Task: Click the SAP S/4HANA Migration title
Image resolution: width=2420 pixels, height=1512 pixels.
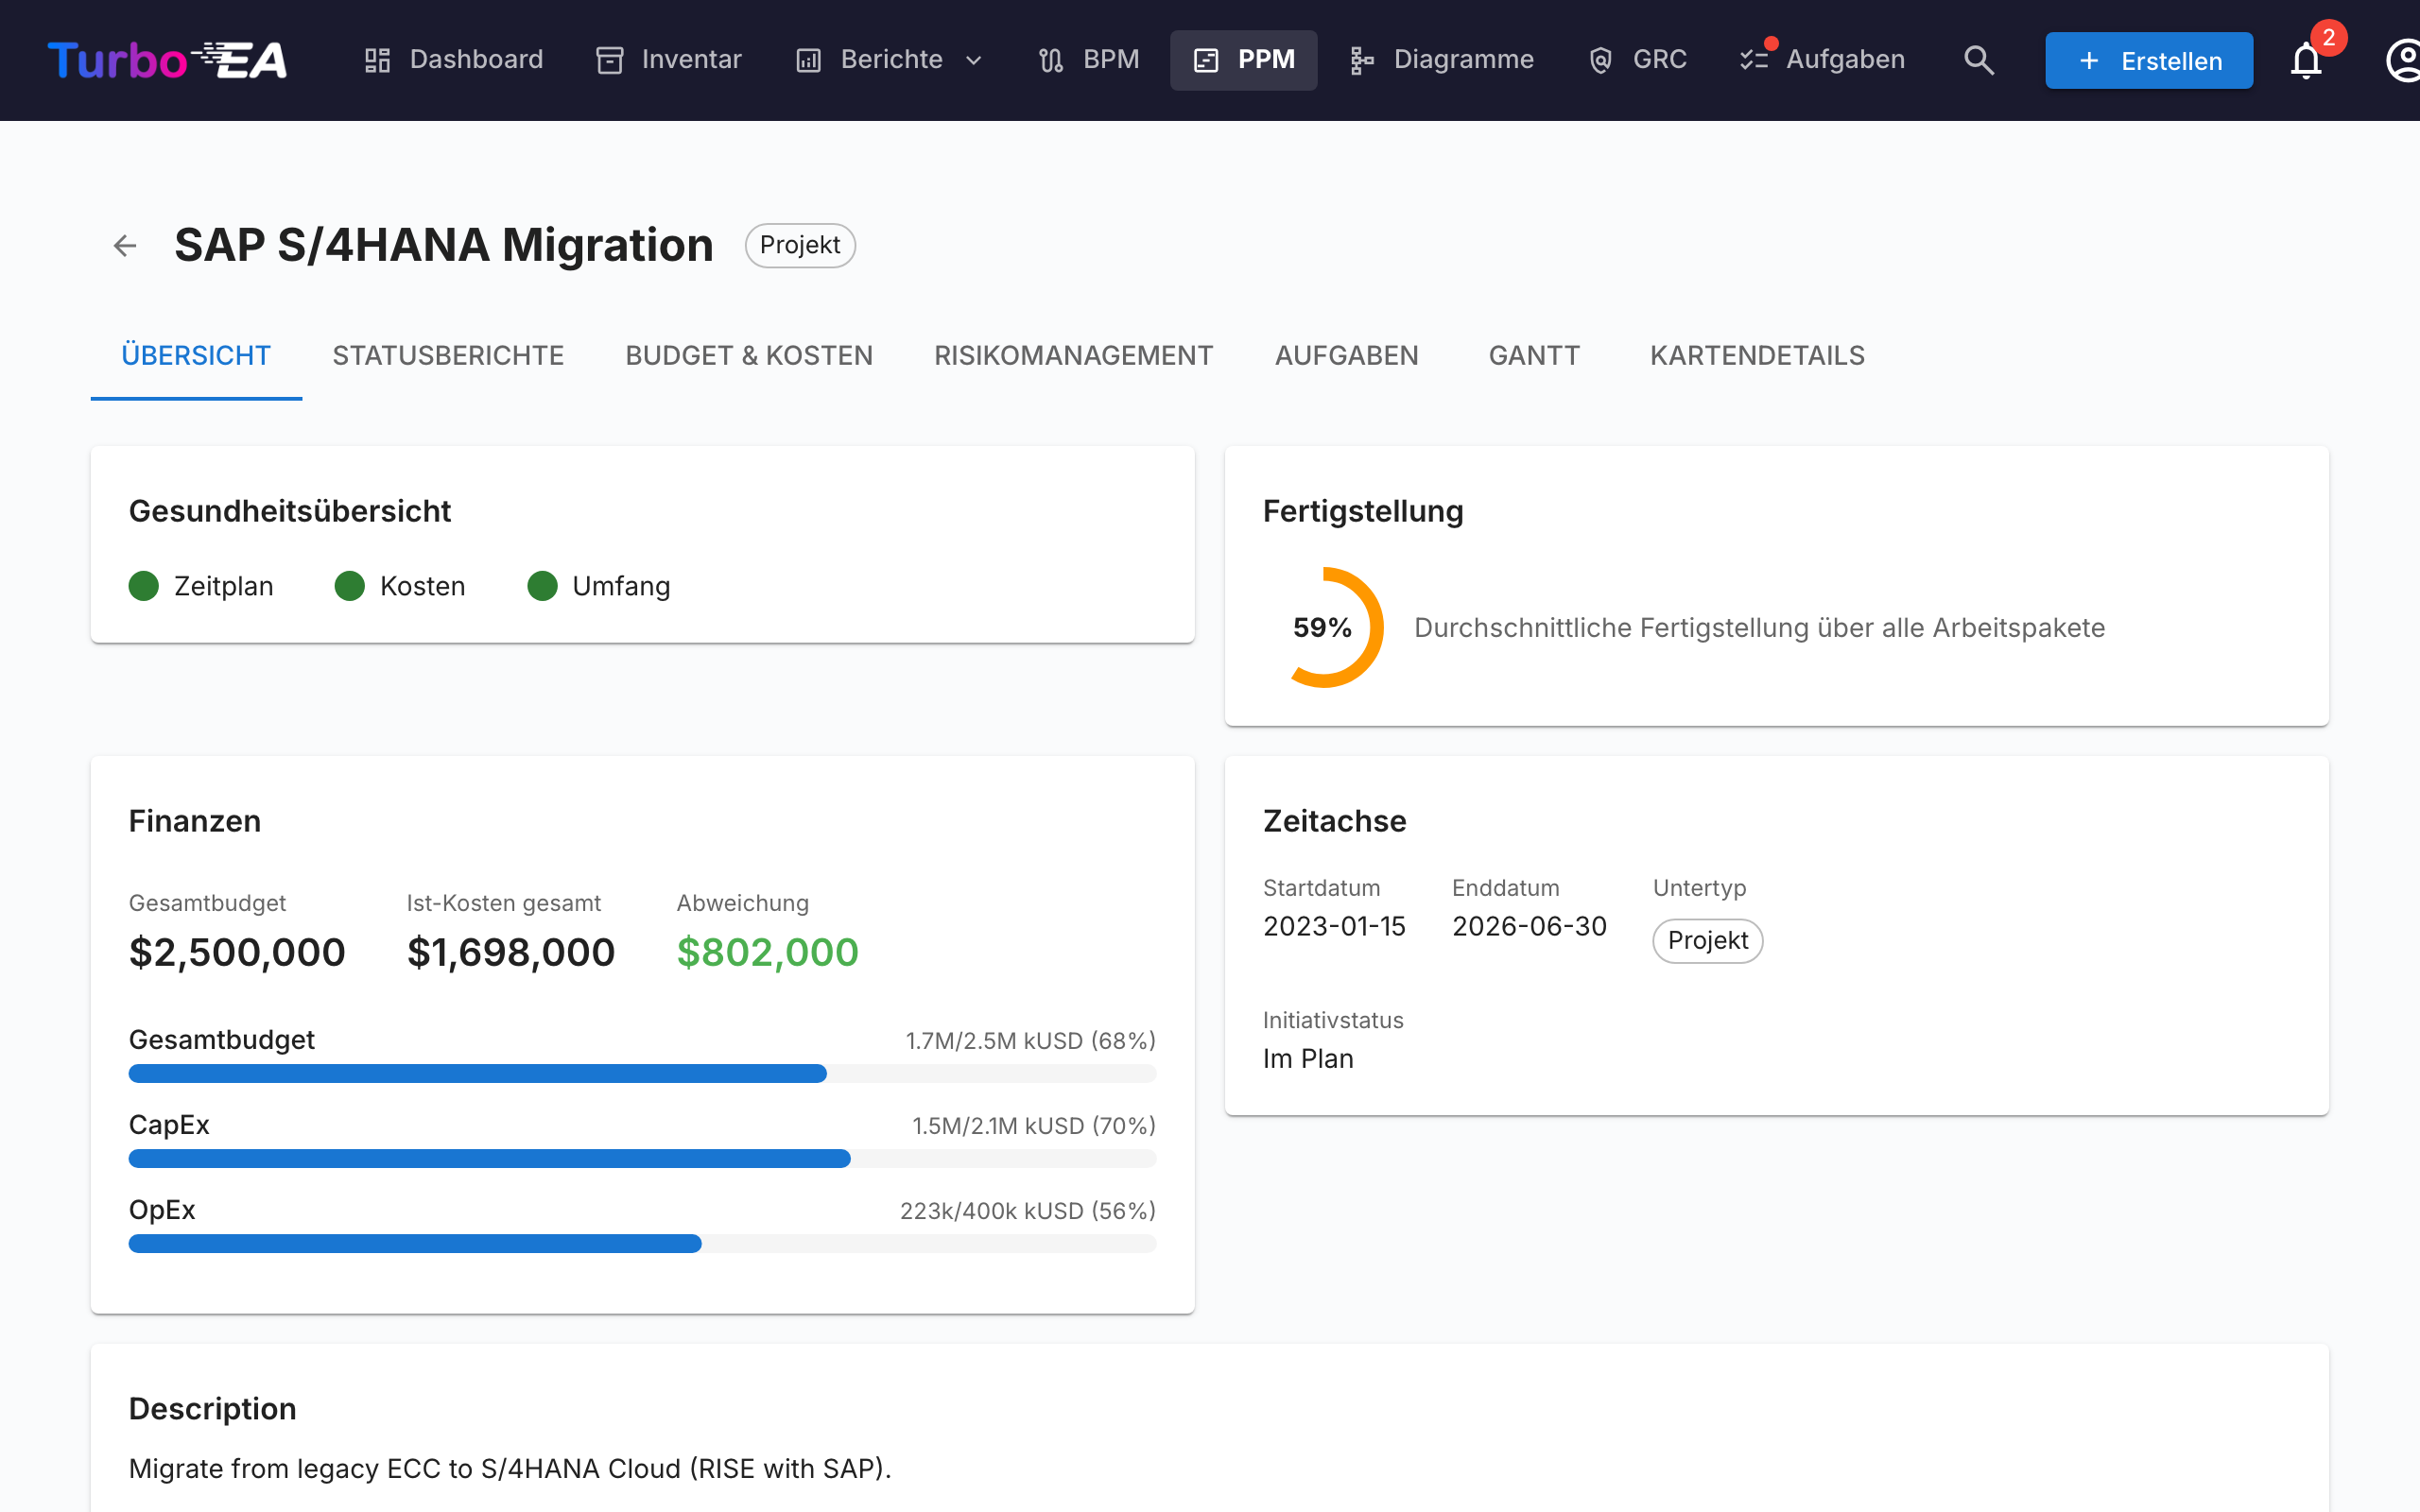Action: (444, 245)
